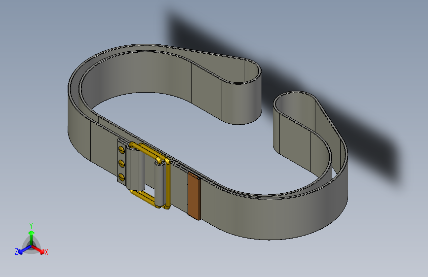Click the blue Z axis arrow
The width and height of the screenshot is (428, 277).
point(25,249)
